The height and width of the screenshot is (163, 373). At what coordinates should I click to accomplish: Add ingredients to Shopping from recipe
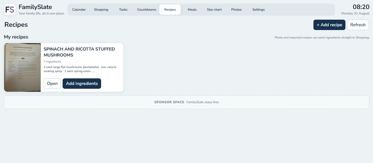(82, 84)
